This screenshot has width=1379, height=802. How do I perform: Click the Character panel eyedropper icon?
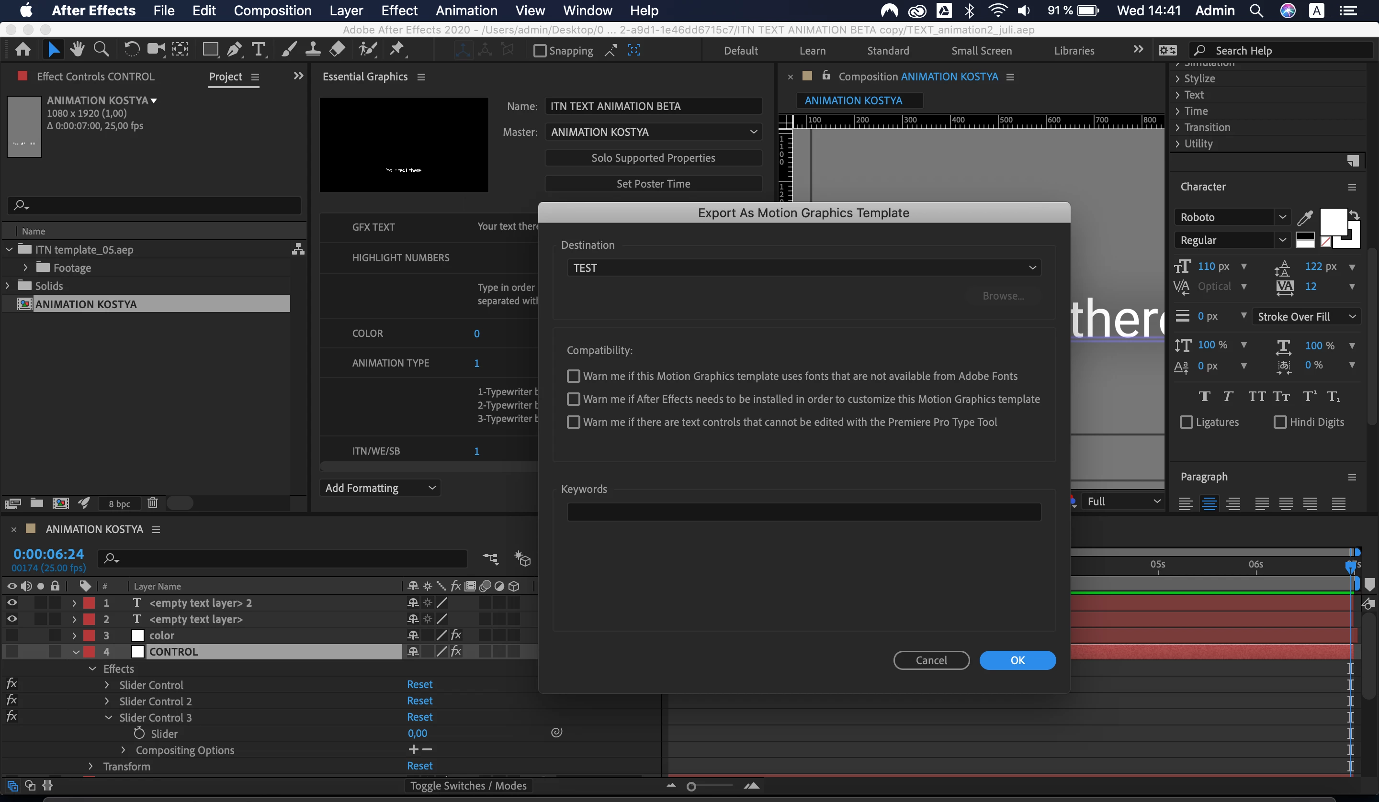point(1305,218)
